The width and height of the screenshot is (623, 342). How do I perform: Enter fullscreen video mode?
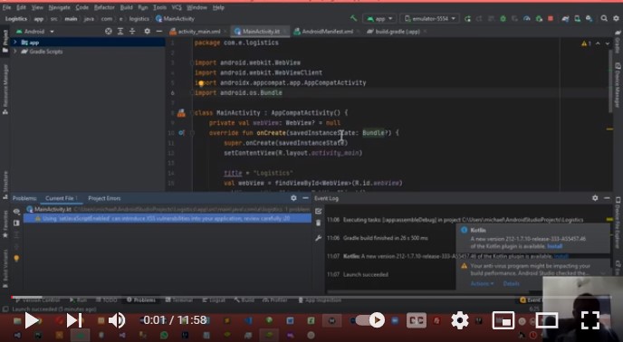click(x=590, y=320)
